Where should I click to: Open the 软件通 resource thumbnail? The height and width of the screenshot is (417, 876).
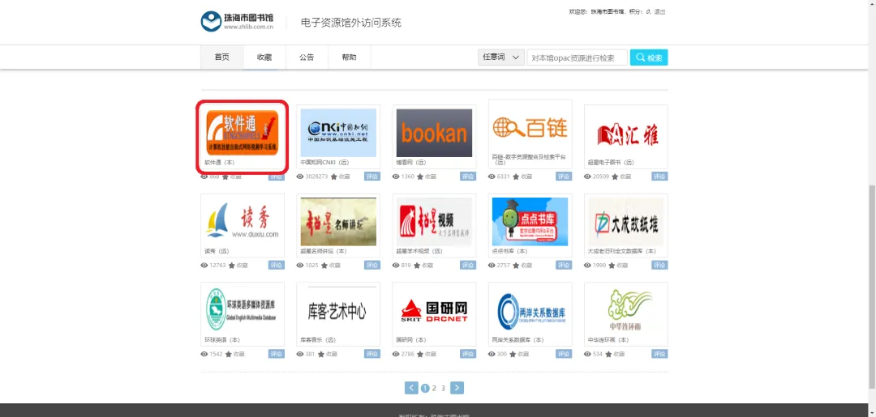coord(243,133)
